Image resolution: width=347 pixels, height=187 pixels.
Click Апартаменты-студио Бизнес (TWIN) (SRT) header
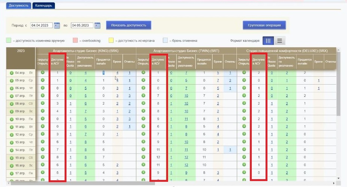point(186,51)
